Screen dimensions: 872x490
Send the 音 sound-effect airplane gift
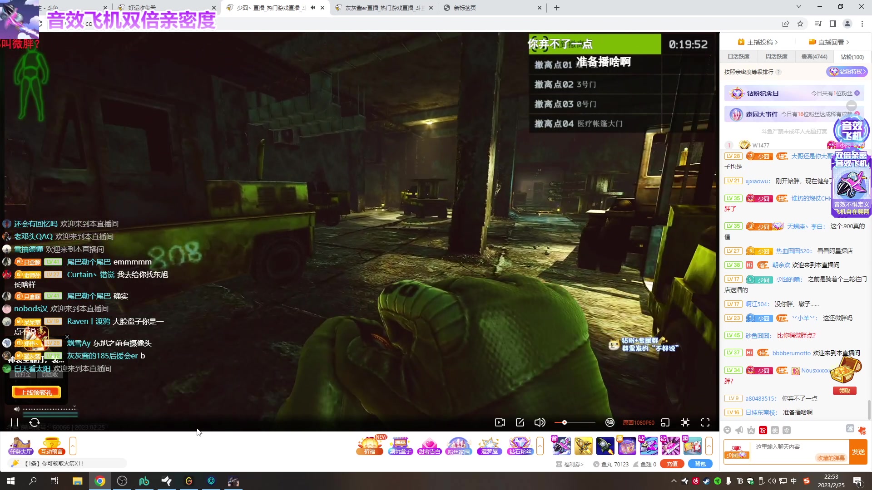click(x=561, y=446)
